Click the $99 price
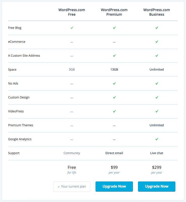 coord(114,167)
